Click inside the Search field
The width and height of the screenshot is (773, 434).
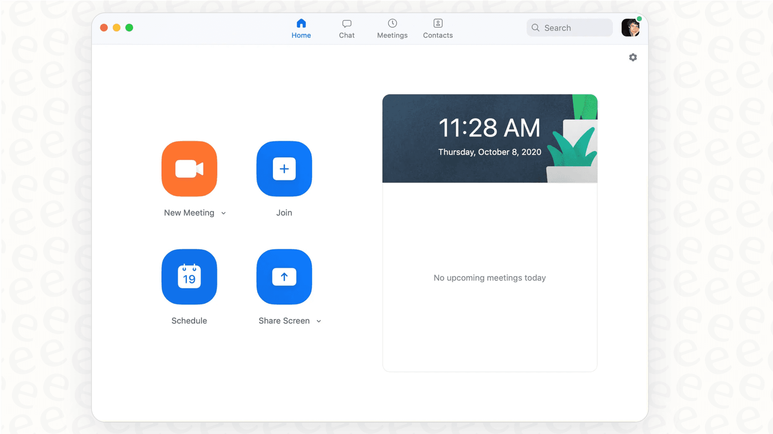[x=571, y=28]
